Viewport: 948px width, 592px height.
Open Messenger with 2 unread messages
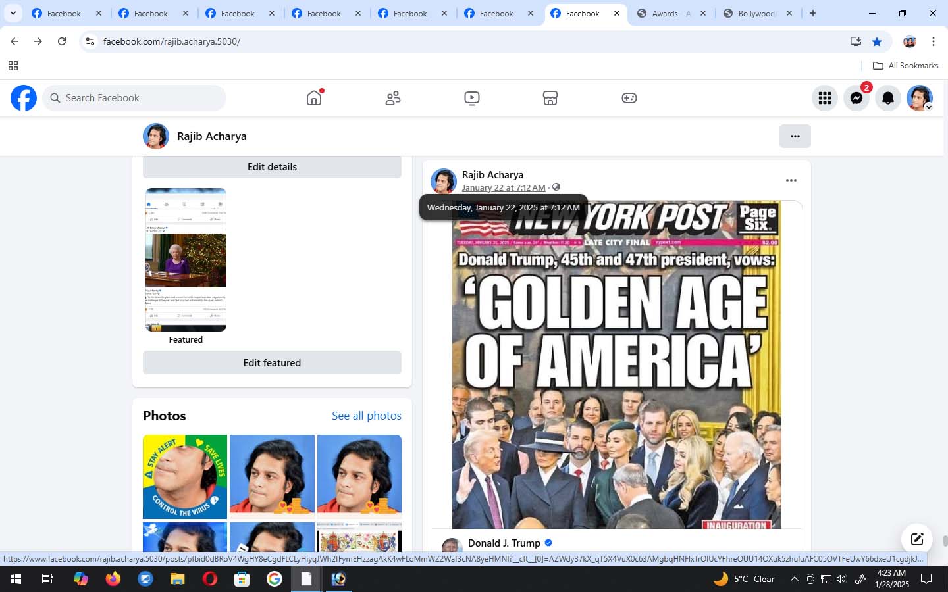click(x=856, y=98)
